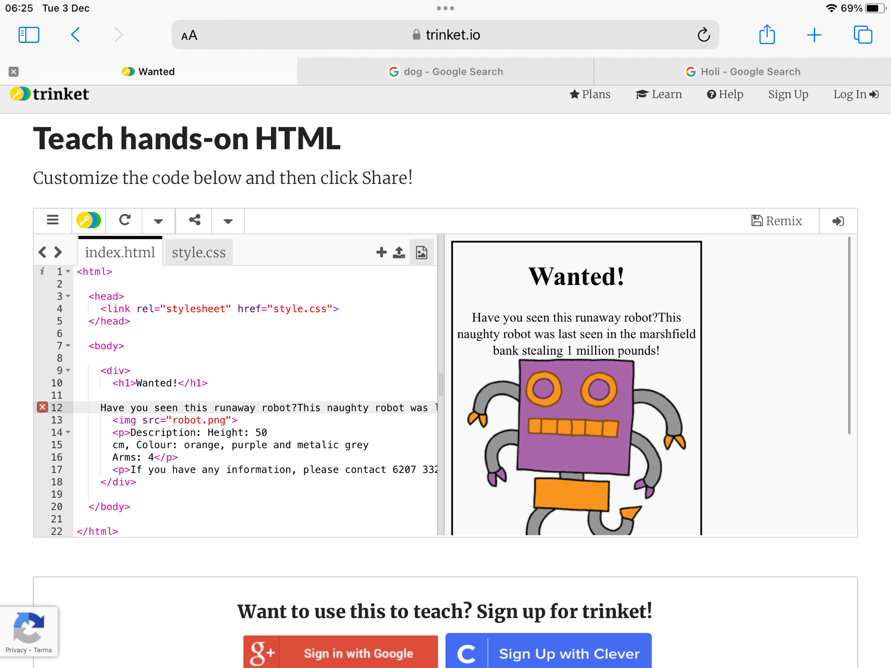Click the Remix button

click(x=777, y=221)
